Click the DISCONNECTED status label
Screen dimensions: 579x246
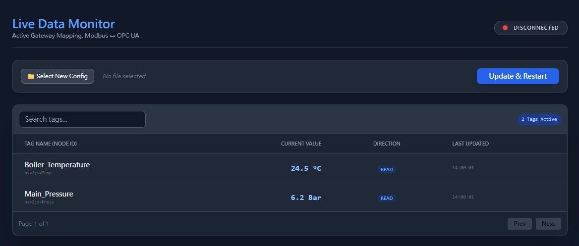click(536, 28)
